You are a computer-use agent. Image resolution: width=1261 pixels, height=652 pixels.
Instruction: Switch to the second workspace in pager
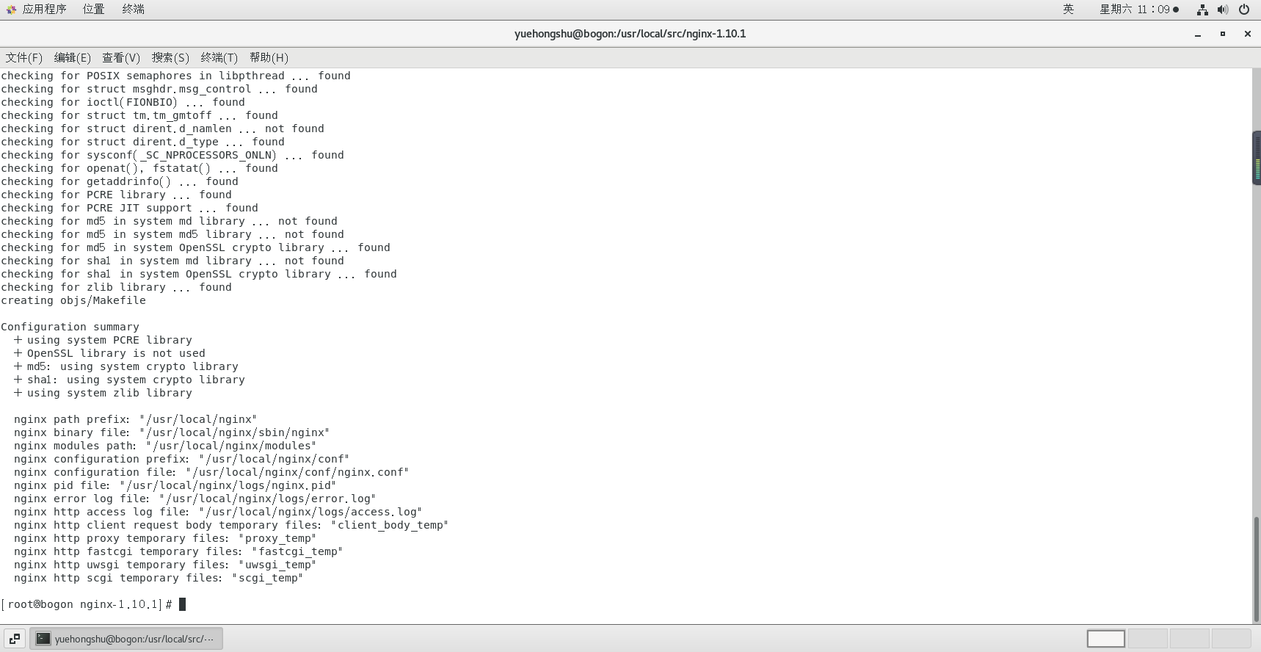(x=1148, y=639)
